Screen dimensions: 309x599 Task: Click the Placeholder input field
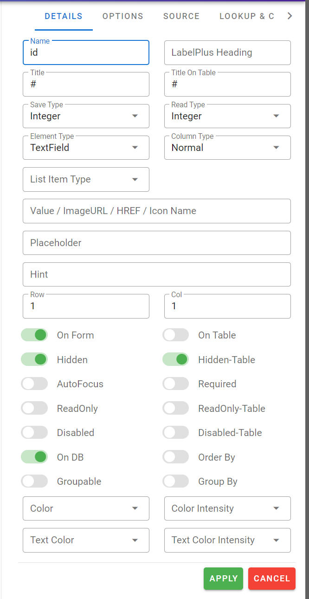tap(156, 243)
